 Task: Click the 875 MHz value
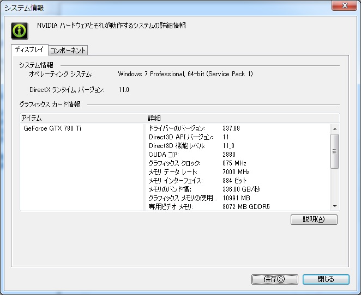click(x=234, y=163)
